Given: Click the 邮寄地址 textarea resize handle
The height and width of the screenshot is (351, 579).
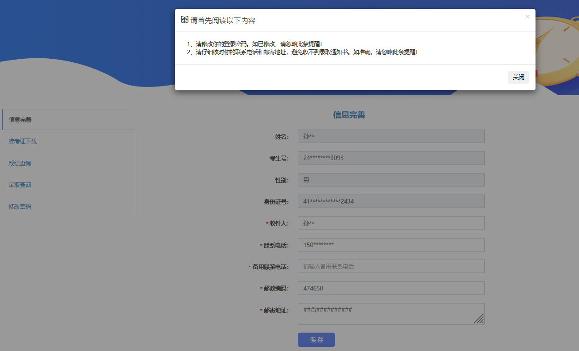Looking at the screenshot, I should [x=479, y=319].
